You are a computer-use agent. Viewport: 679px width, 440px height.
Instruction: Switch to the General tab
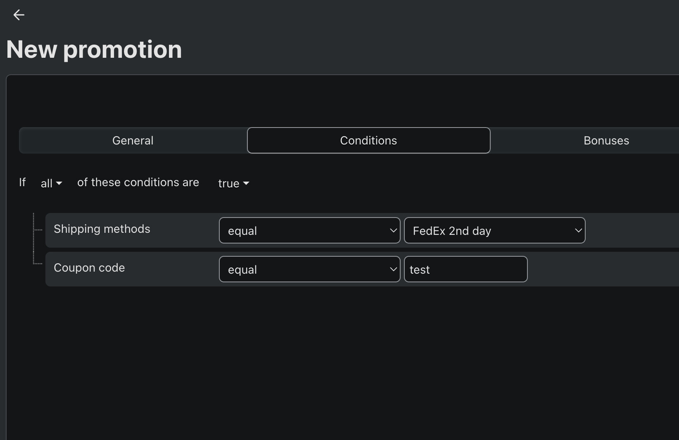pyautogui.click(x=133, y=140)
